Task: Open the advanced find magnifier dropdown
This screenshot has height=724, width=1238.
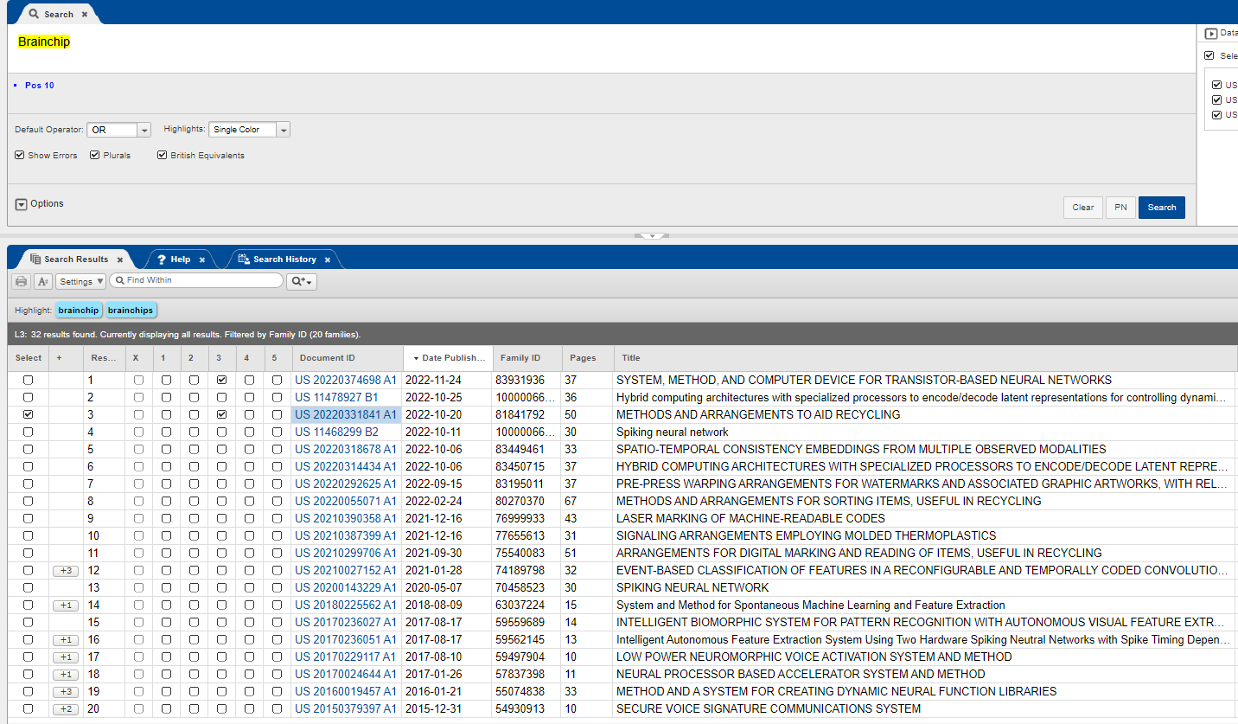Action: [x=302, y=281]
